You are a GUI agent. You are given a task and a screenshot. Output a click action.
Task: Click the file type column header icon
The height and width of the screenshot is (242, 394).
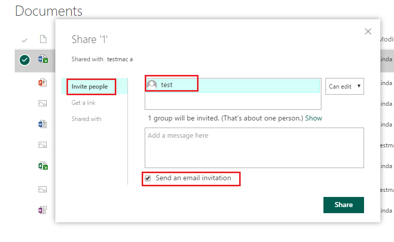(x=43, y=39)
